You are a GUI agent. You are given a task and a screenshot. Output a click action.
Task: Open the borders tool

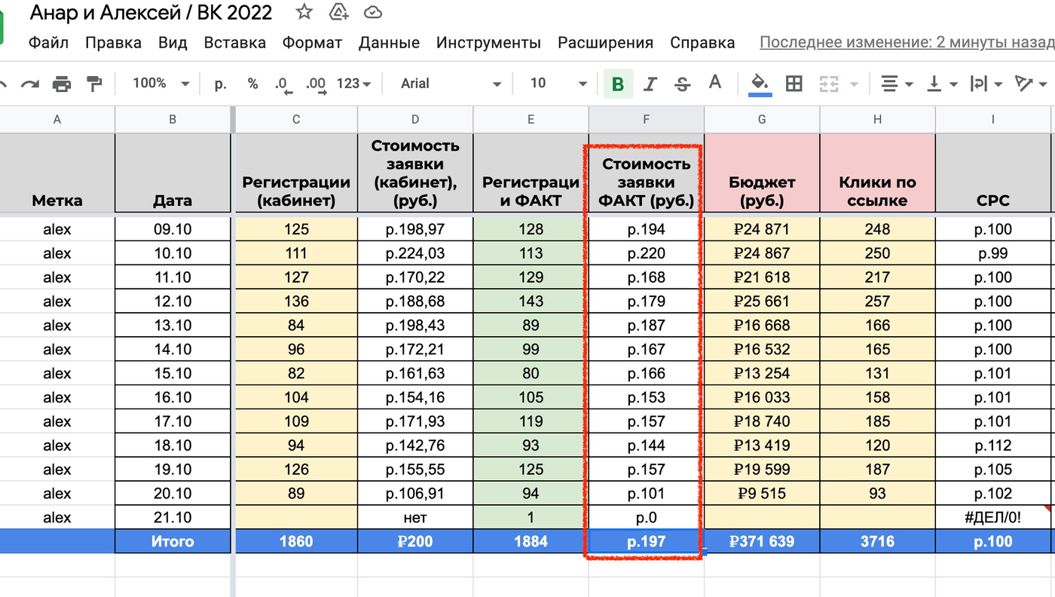(794, 84)
